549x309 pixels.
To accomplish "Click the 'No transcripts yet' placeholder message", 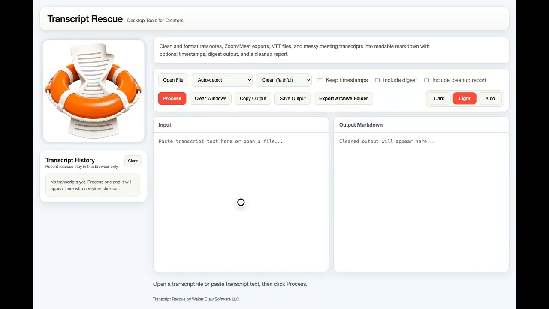I will click(x=93, y=185).
